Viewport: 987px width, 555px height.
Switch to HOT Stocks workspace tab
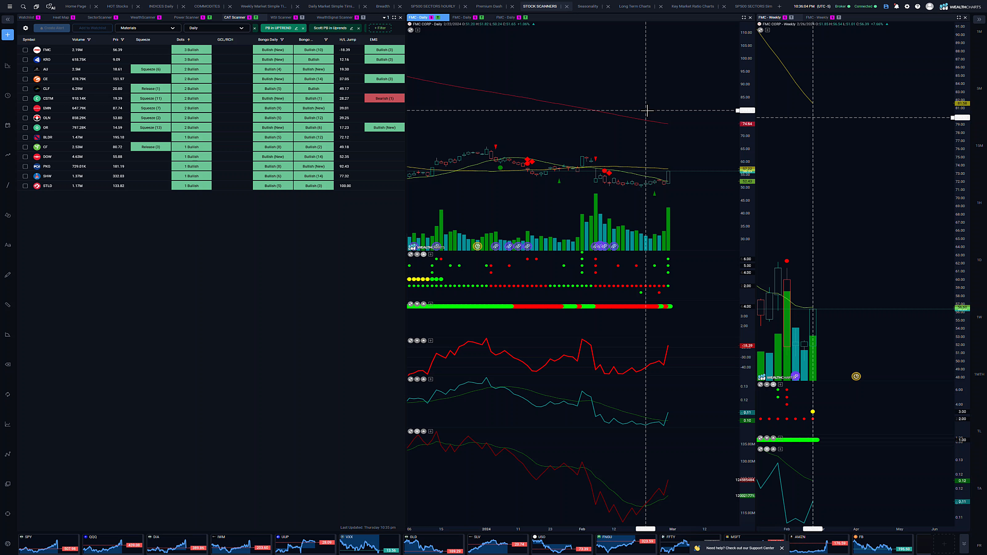point(118,7)
